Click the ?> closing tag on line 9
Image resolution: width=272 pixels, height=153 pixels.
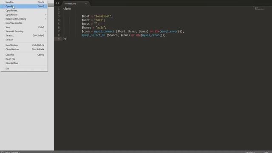tap(65, 39)
